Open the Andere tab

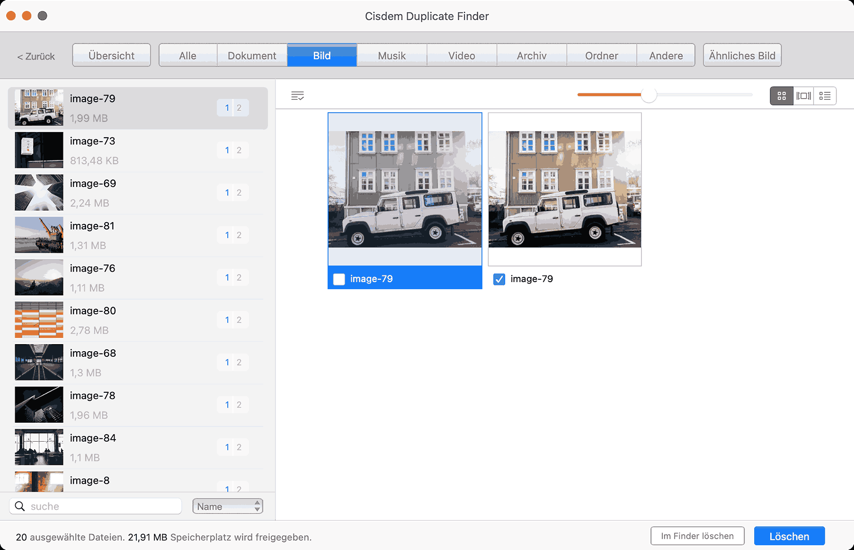click(666, 55)
